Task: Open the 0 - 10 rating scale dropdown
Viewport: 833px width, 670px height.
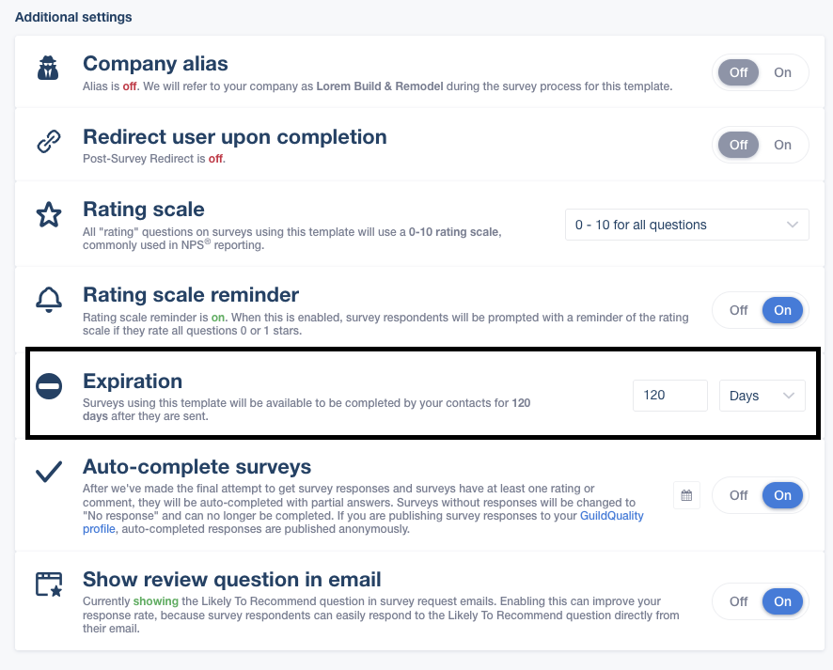Action: [x=687, y=225]
